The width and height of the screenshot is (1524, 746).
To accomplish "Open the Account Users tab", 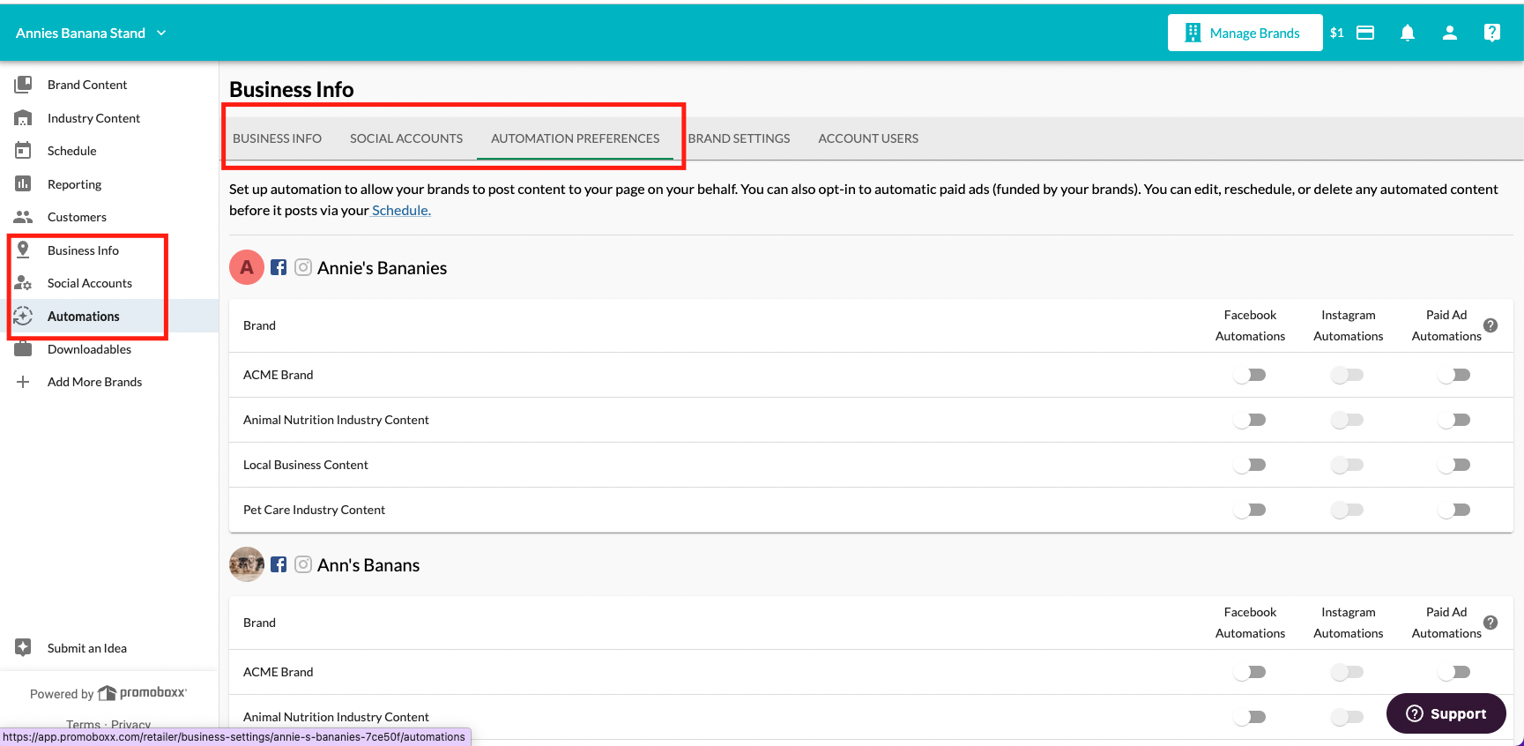I will click(868, 138).
